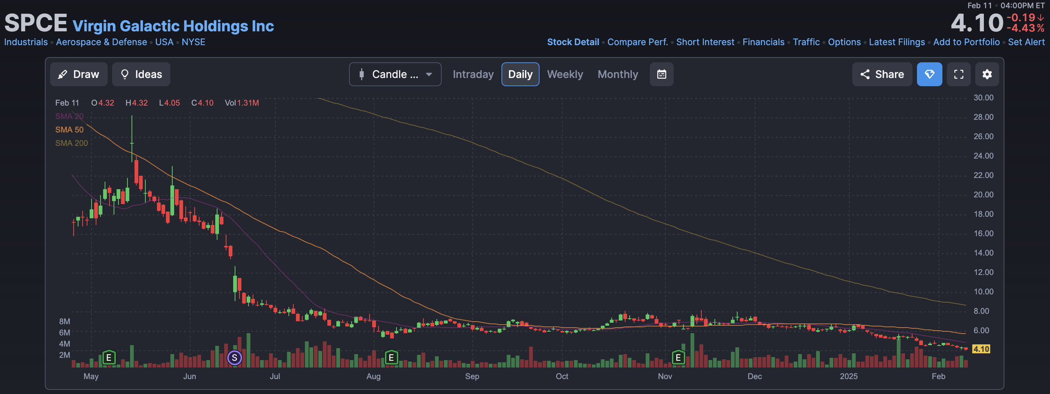This screenshot has width=1050, height=394.
Task: Open the Aerospace & Defense industry link
Action: pos(101,42)
